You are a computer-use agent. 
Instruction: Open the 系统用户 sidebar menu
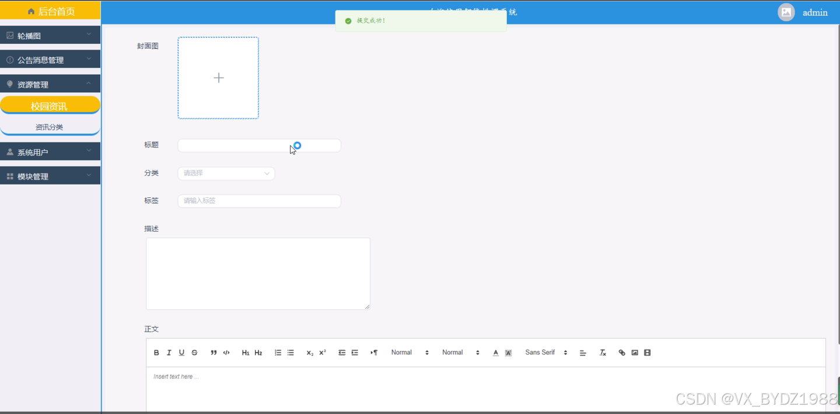click(x=50, y=152)
